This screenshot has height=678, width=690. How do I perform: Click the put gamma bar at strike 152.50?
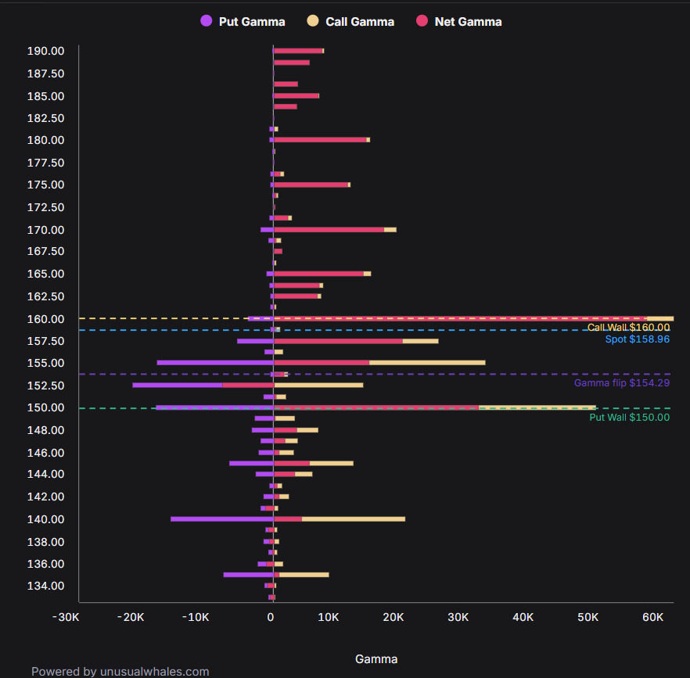[x=178, y=386]
